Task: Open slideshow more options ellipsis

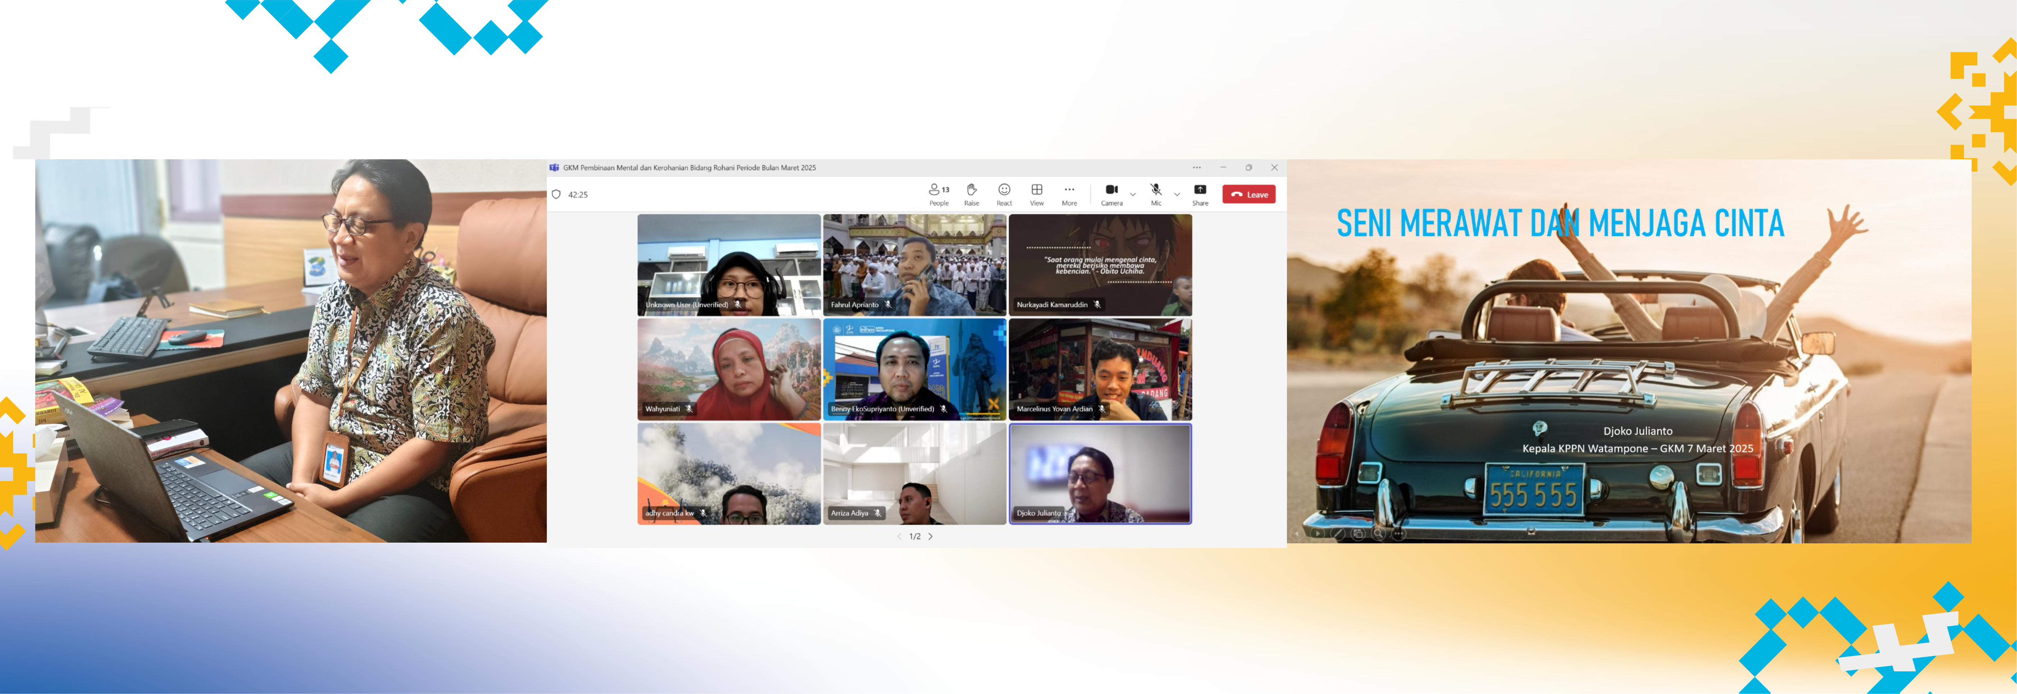Action: click(1399, 534)
